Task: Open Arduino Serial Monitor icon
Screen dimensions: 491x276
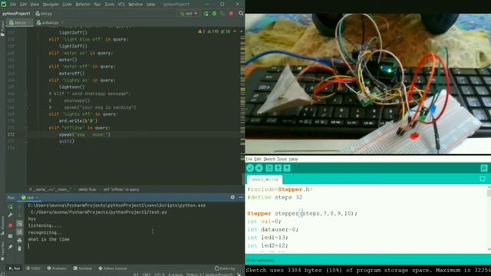Action: click(x=484, y=168)
